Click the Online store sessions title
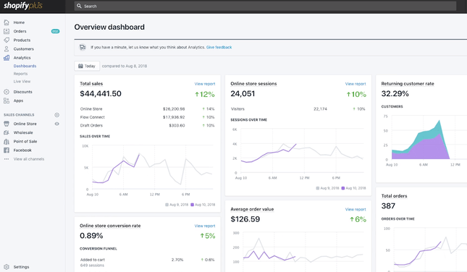467x272 pixels. tap(253, 84)
